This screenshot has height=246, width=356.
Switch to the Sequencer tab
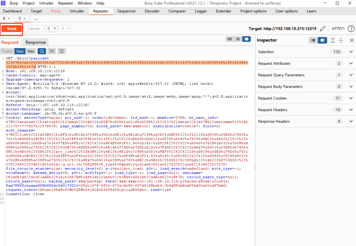point(127,11)
